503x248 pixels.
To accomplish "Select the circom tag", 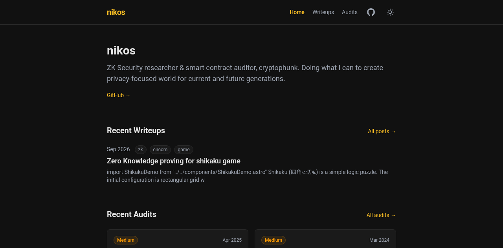I will (160, 150).
